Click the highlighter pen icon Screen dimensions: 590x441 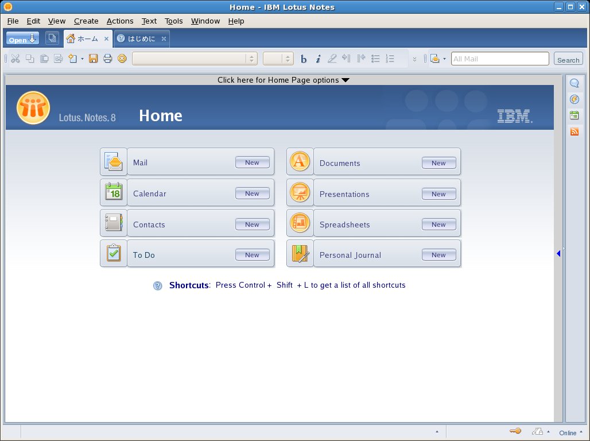click(x=332, y=59)
